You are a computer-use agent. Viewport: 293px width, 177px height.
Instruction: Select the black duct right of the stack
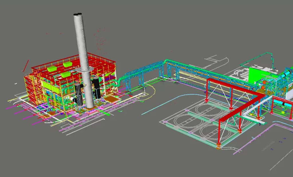pos(97,88)
